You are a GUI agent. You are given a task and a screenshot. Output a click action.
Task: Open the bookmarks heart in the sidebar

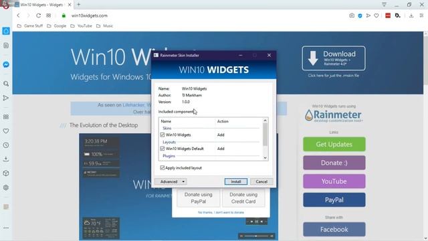[x=6, y=131]
